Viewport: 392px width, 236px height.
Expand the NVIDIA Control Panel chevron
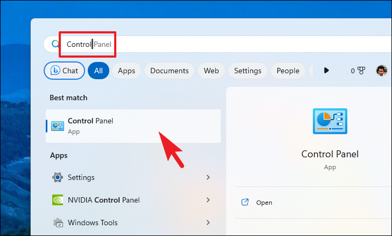tap(208, 200)
